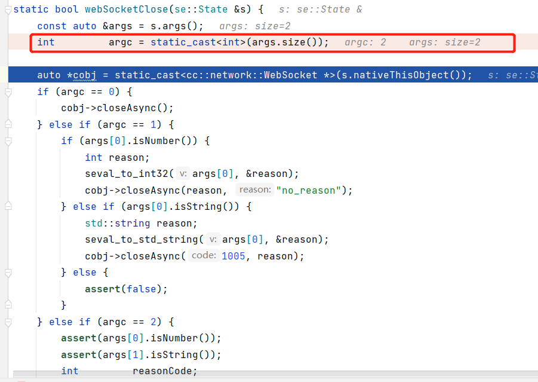The width and height of the screenshot is (538, 382).
Task: Collapse the webSocketClose function fold marker
Action: (8, 10)
